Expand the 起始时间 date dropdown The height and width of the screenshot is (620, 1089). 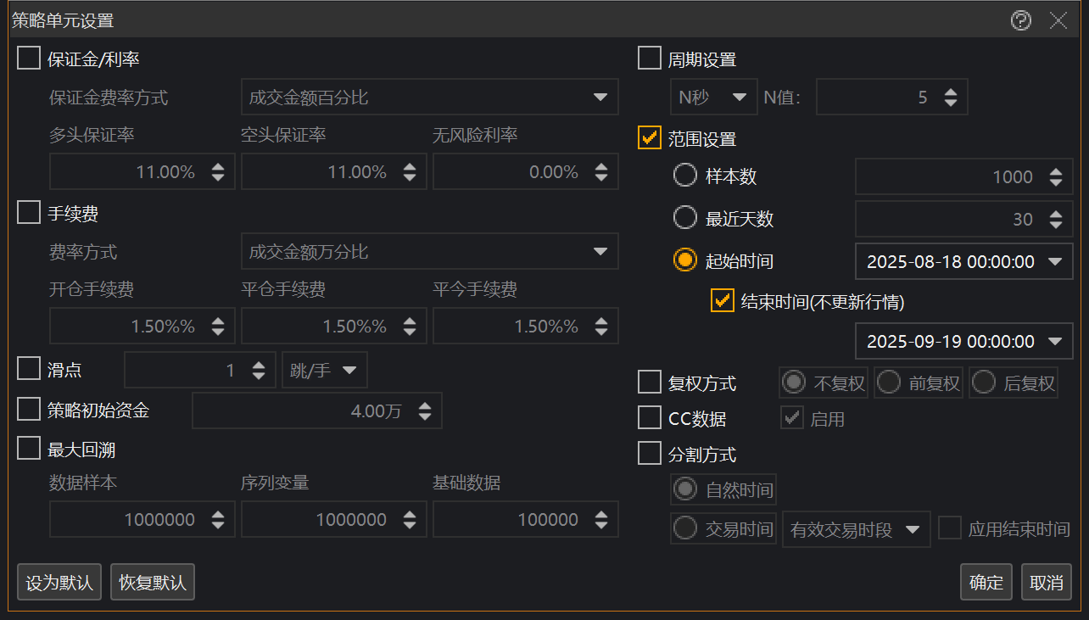[1054, 262]
